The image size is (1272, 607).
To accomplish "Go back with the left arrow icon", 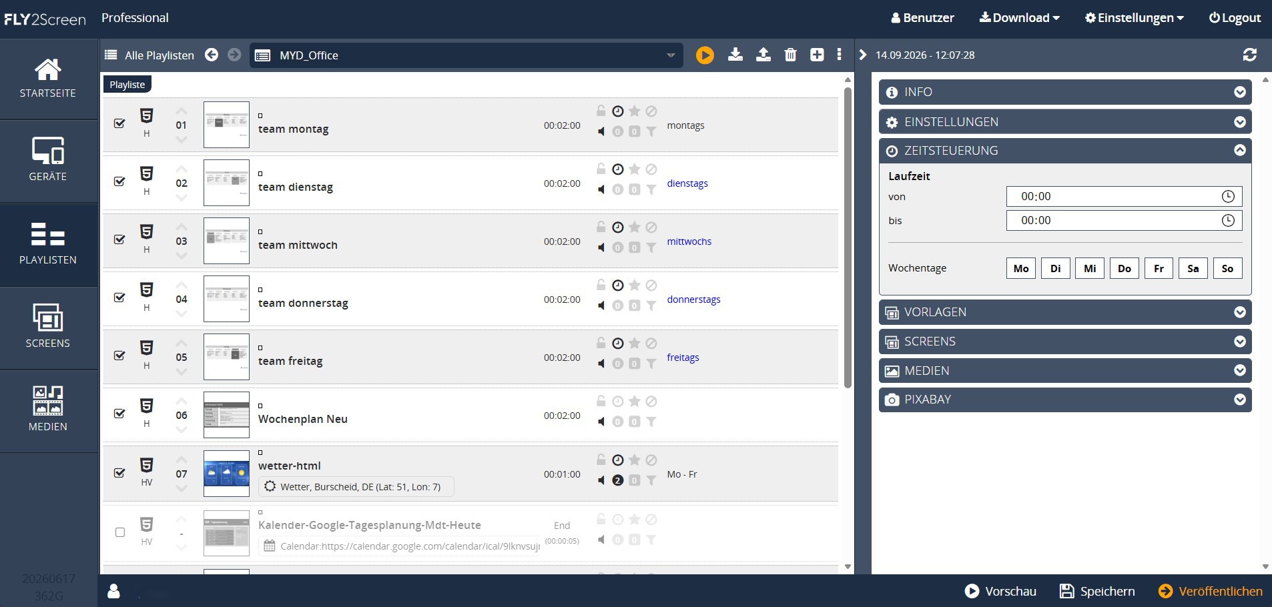I will click(x=212, y=55).
